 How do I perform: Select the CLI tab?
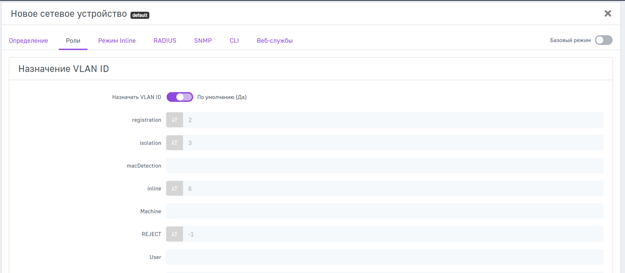(234, 41)
